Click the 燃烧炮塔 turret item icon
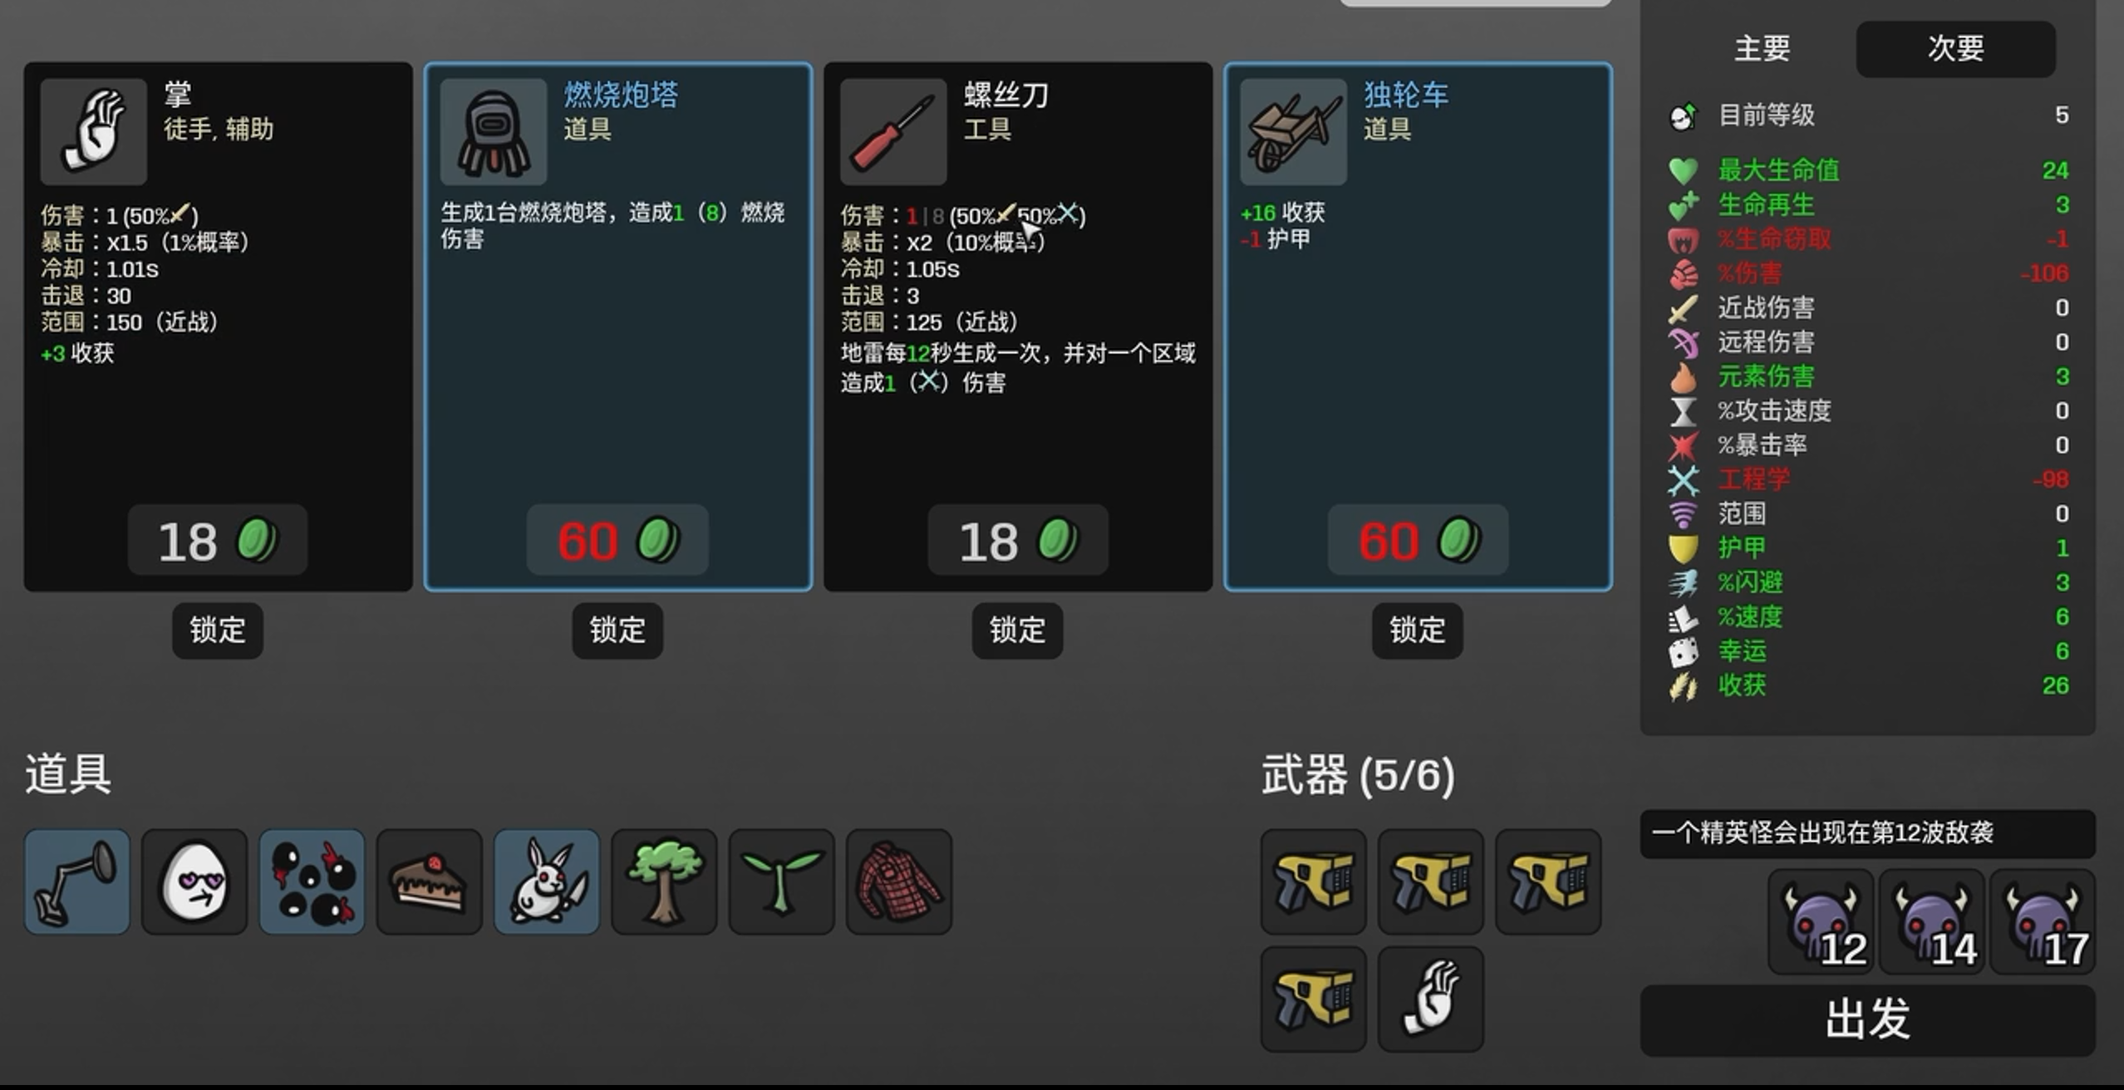Viewport: 2124px width, 1090px height. (494, 132)
